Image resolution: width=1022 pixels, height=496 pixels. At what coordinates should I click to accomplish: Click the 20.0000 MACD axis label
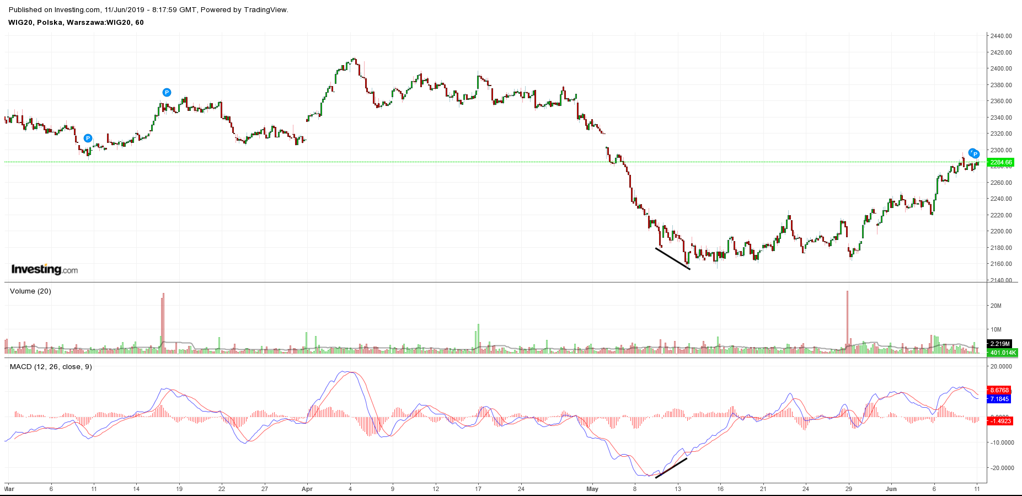tap(1001, 366)
